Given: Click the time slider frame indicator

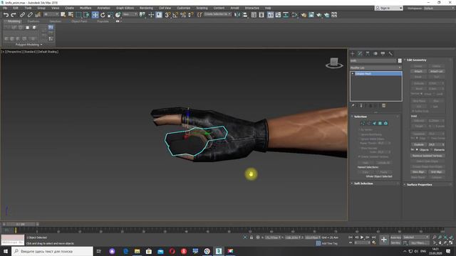Looking at the screenshot, I should [21, 225].
